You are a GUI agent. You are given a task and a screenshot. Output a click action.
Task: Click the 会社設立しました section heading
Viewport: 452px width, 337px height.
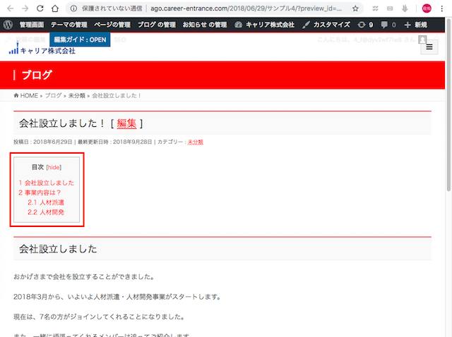58,249
